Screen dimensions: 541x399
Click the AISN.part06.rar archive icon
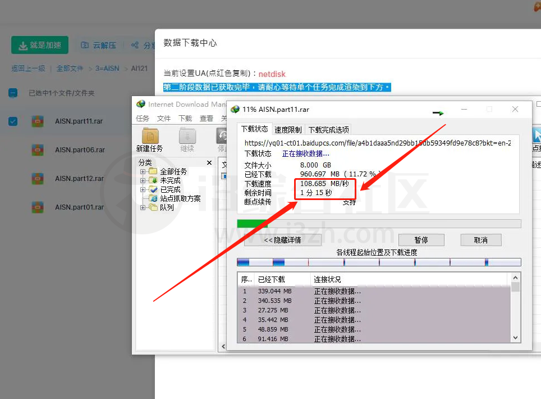click(x=37, y=150)
